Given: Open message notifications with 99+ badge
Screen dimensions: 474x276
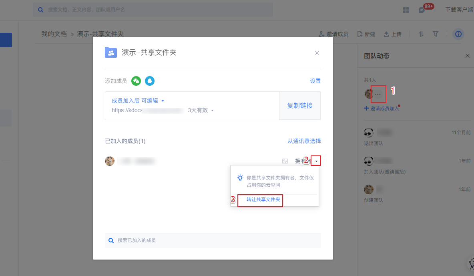Looking at the screenshot, I should coord(422,10).
